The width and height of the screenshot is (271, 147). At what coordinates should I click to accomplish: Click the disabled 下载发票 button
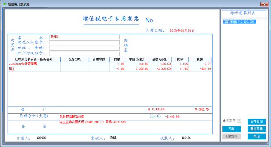[x=231, y=136]
